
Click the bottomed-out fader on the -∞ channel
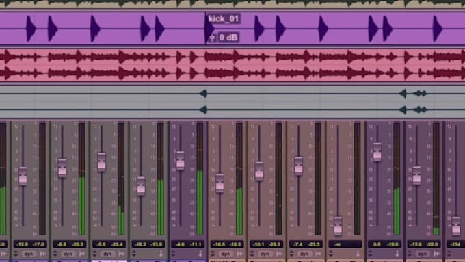click(x=338, y=226)
